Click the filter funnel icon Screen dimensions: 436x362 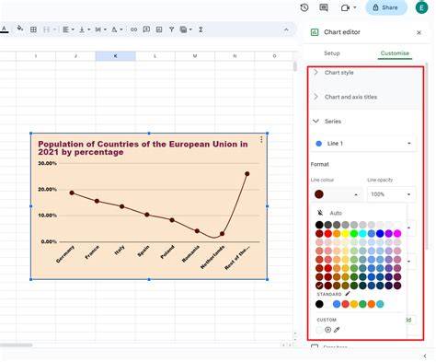(x=171, y=29)
